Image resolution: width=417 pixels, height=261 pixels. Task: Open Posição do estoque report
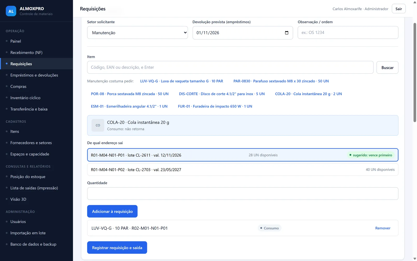tap(36, 177)
